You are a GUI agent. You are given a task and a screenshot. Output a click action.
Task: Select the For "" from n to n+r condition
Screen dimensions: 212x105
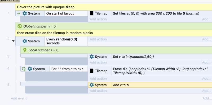[x=69, y=69]
